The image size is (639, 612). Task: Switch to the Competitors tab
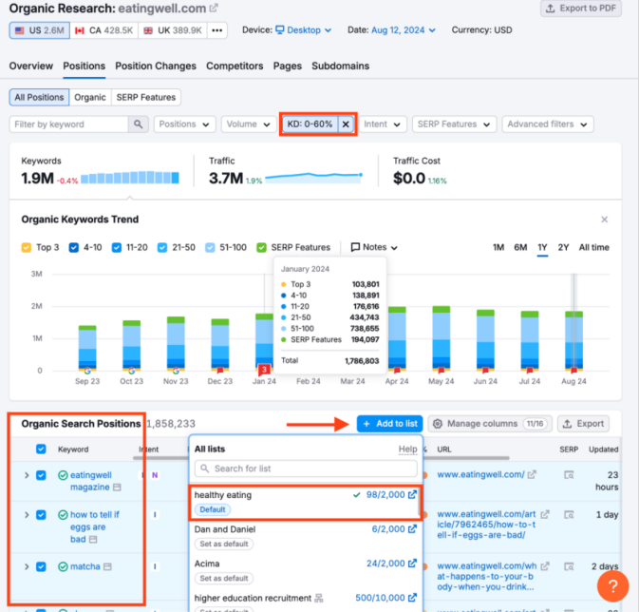(235, 67)
